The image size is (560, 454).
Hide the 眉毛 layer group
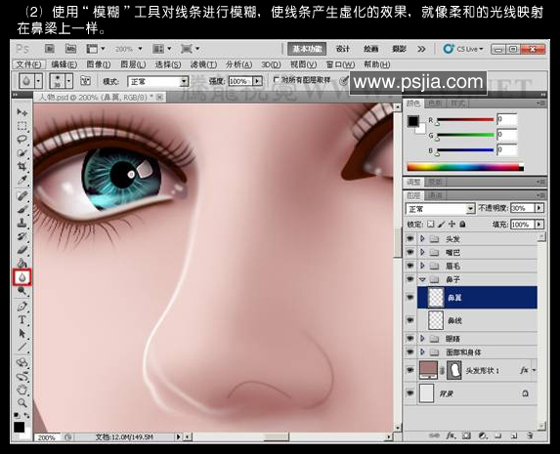[410, 266]
